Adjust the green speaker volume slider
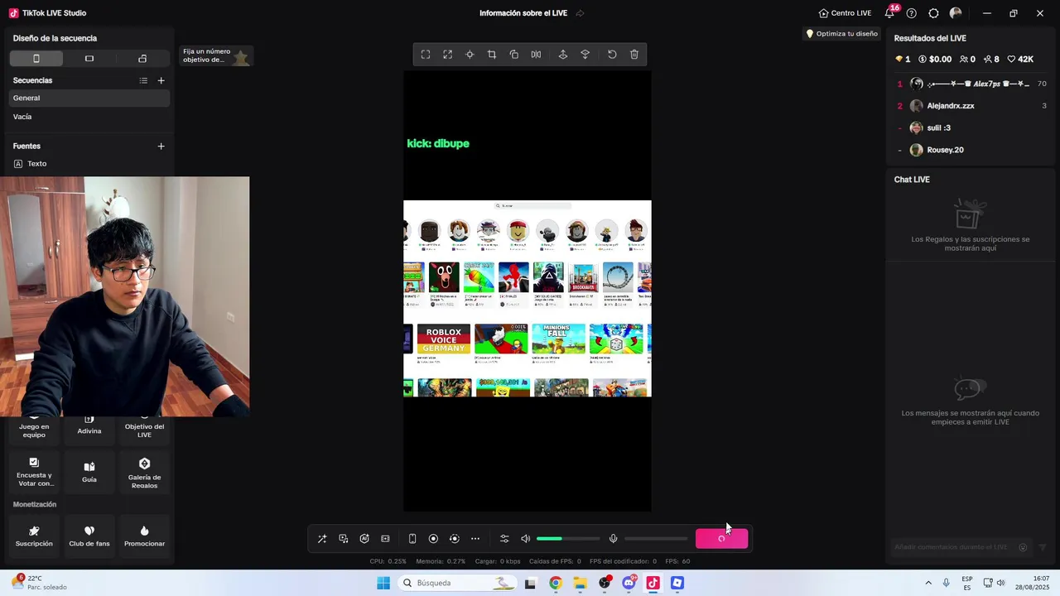Screen dimensions: 1060x596 pos(568,539)
